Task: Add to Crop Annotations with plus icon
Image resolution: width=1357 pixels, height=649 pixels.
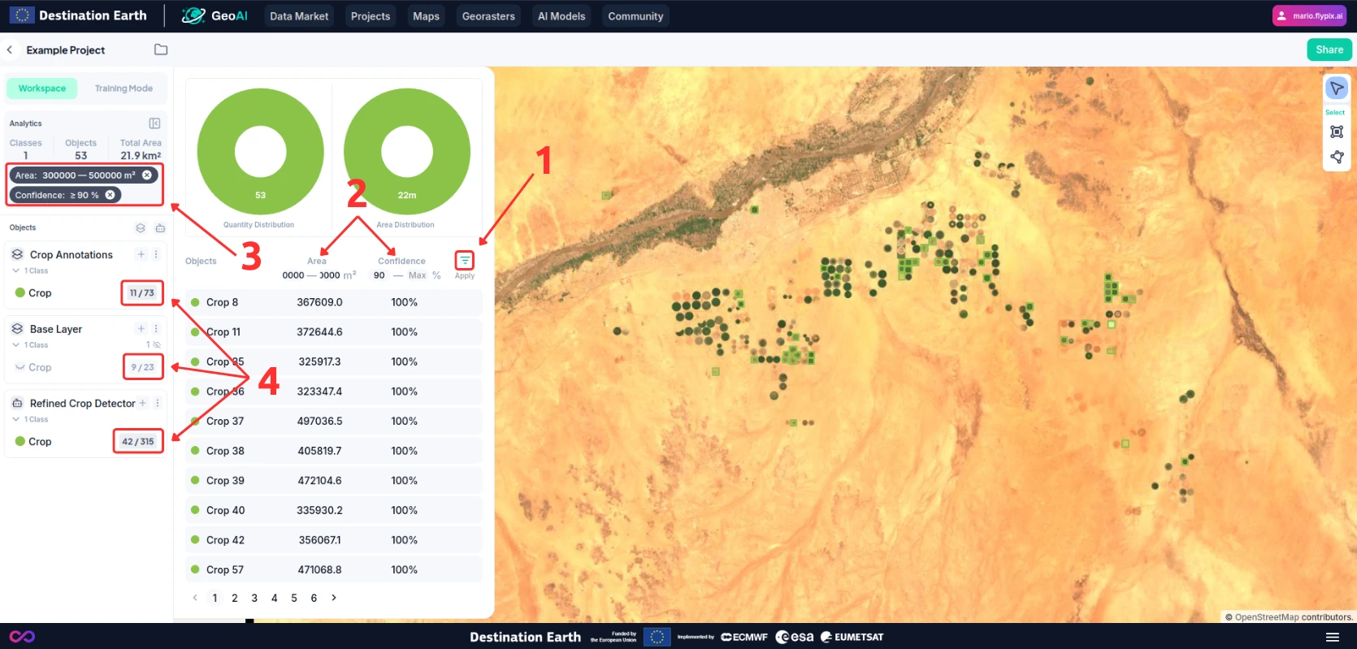Action: coord(141,255)
